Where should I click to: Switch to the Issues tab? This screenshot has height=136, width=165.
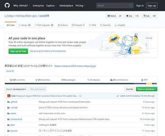click(25, 25)
